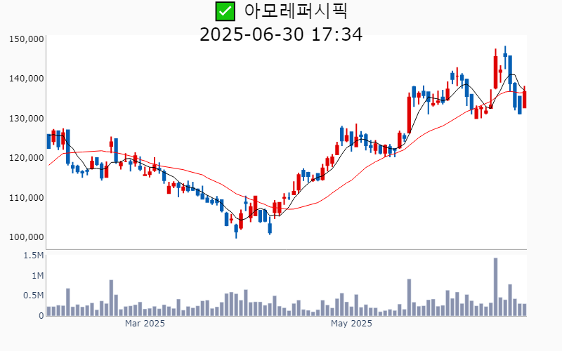Click the 1M volume axis label
This screenshot has height=351, width=562.
[38, 275]
